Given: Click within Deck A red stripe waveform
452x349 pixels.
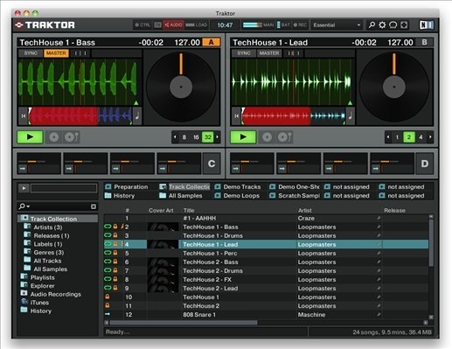Looking at the screenshot, I should (x=64, y=116).
